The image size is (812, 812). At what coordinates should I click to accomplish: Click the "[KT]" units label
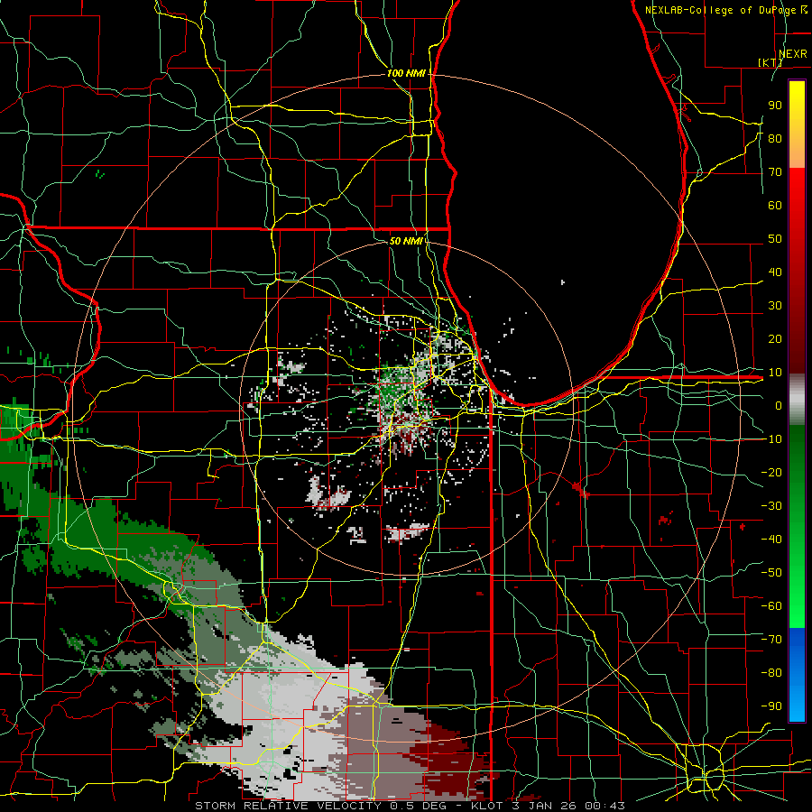770,62
